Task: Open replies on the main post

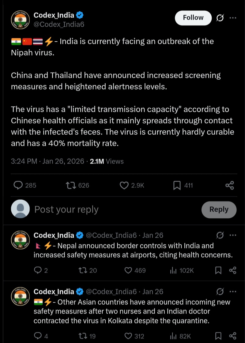Action: [19, 185]
